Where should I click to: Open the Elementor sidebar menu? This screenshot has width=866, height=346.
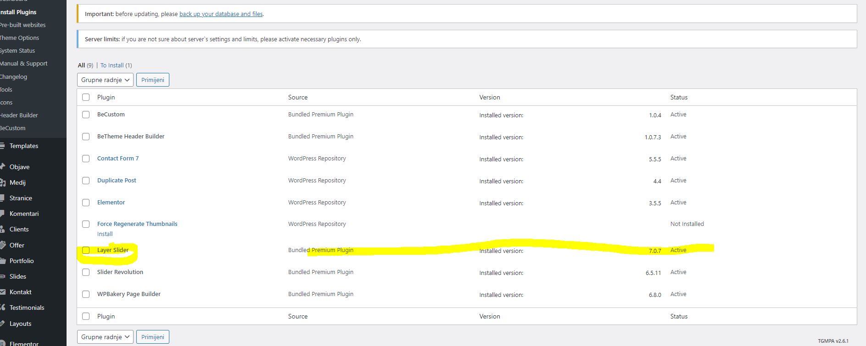pos(24,343)
